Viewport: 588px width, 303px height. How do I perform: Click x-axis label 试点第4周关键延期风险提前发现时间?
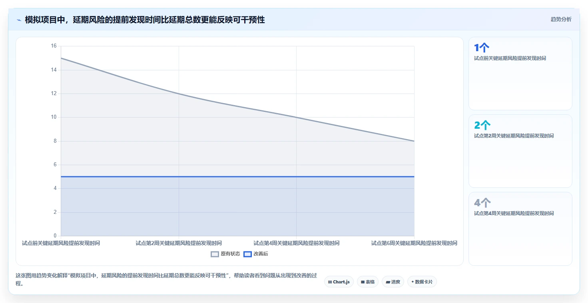(x=296, y=243)
